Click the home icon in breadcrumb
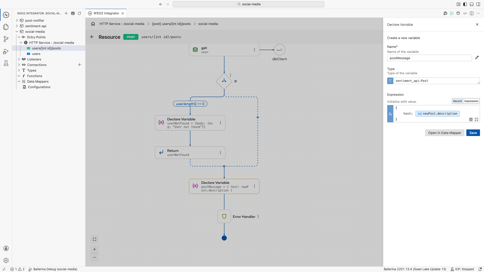Image resolution: width=484 pixels, height=272 pixels. pyautogui.click(x=93, y=24)
